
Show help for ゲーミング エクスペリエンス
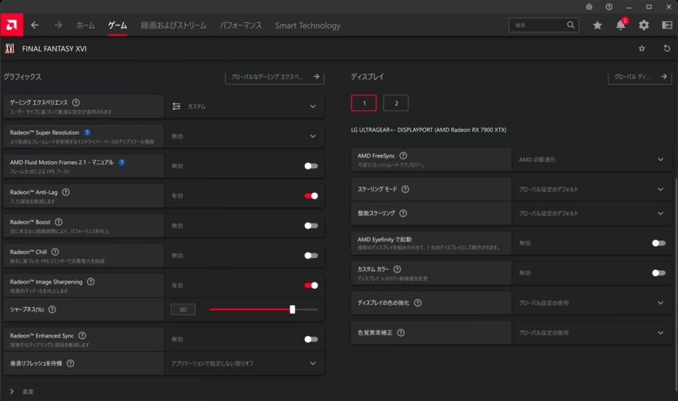coord(75,103)
